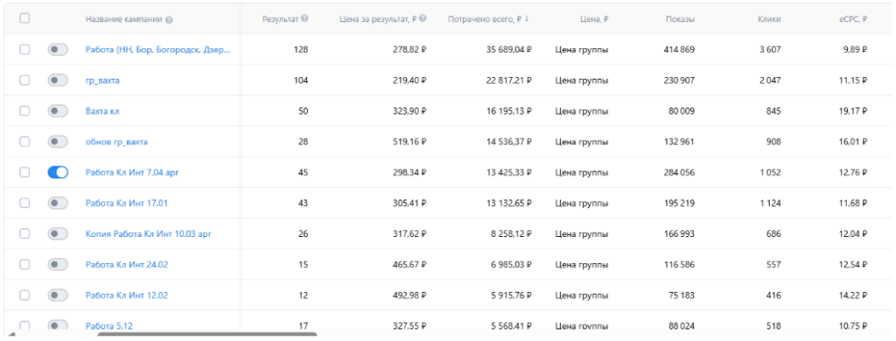Disable the Работа Кл Инт 7.04 арг toggle
Image resolution: width=896 pixels, height=341 pixels.
(x=58, y=172)
